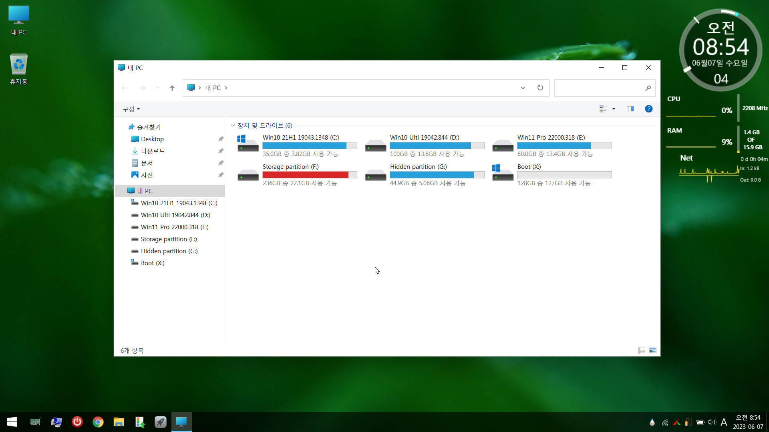Image resolution: width=769 pixels, height=432 pixels.
Task: Open the Windows Start menu
Action: [12, 422]
